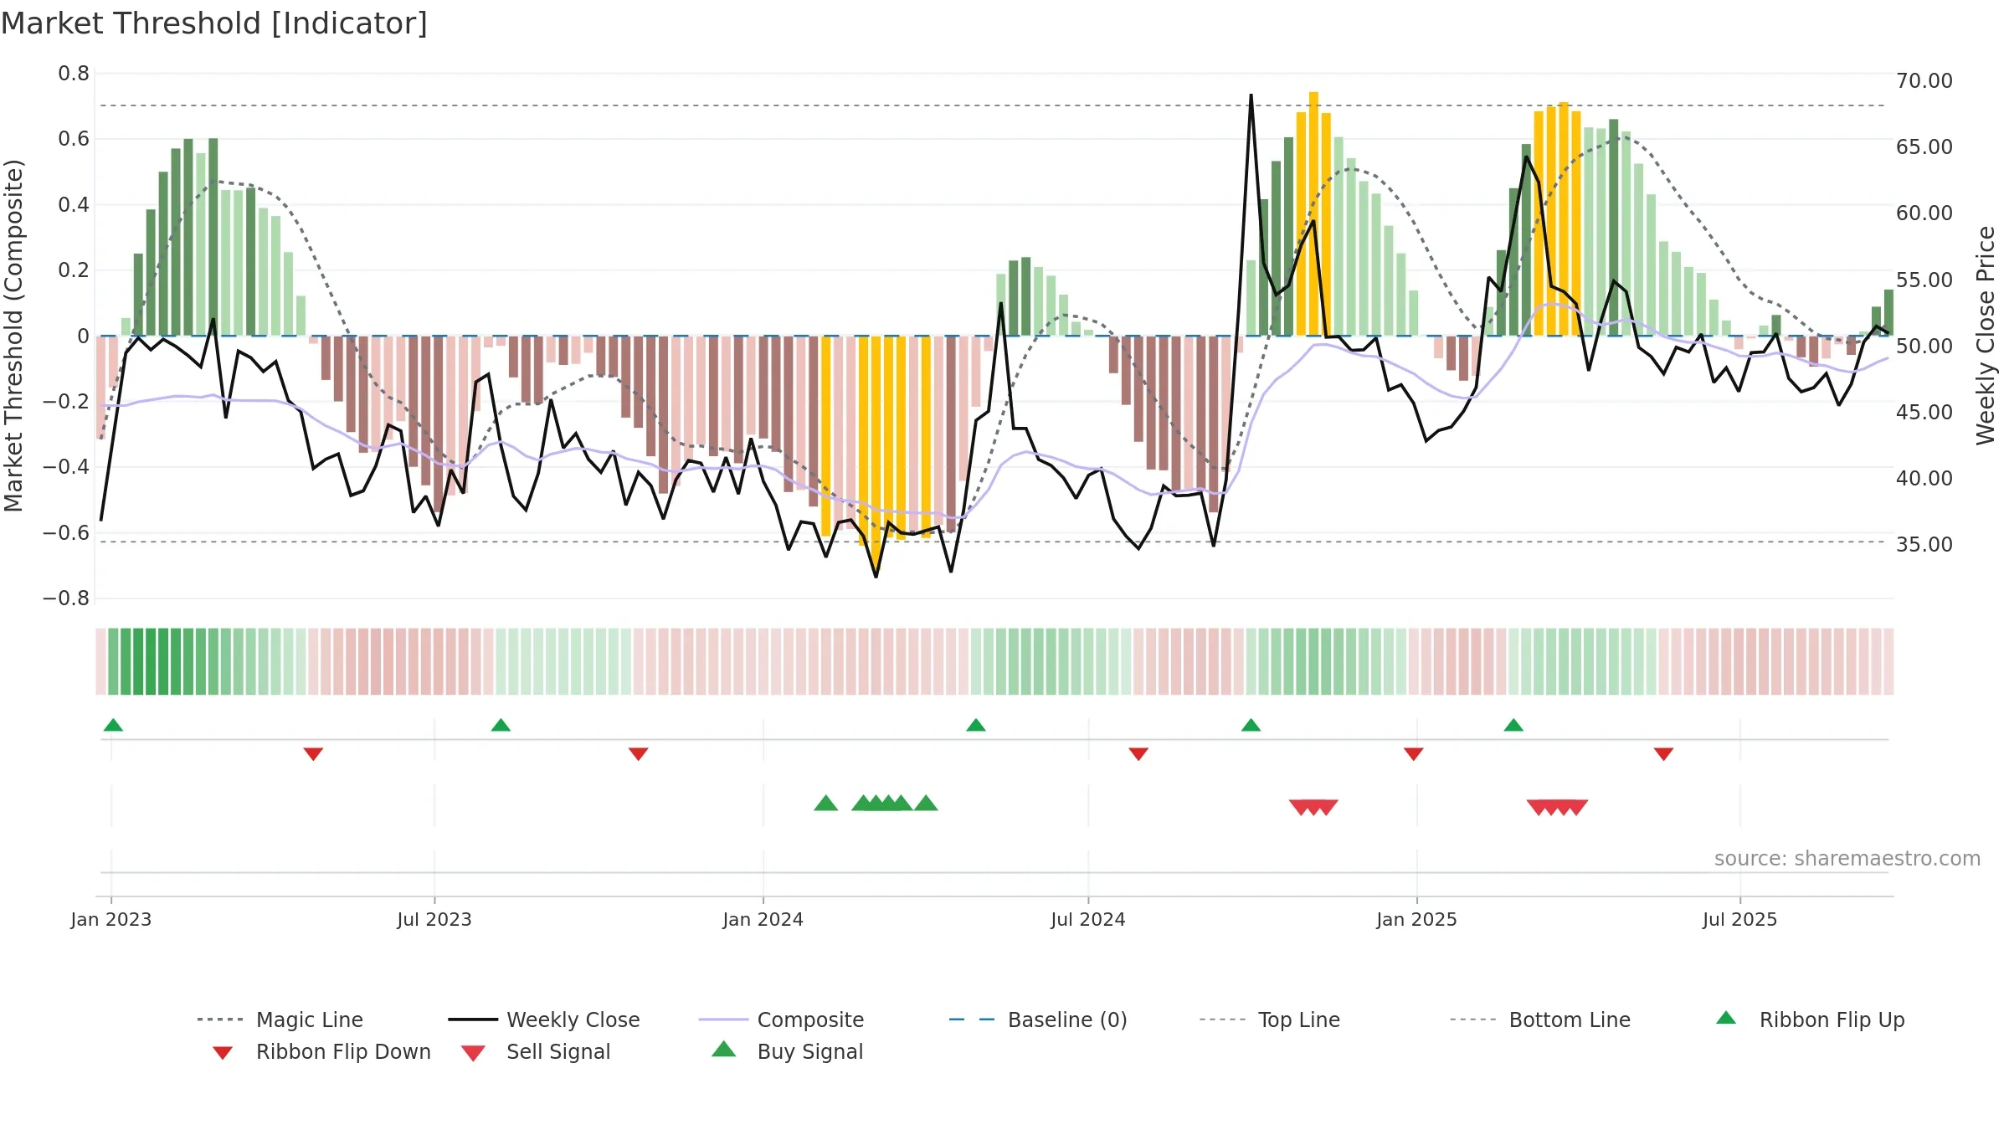Click the green Ribbon Flip Up legend triangle
Screen dimensions: 2009x1130
(x=1726, y=1018)
